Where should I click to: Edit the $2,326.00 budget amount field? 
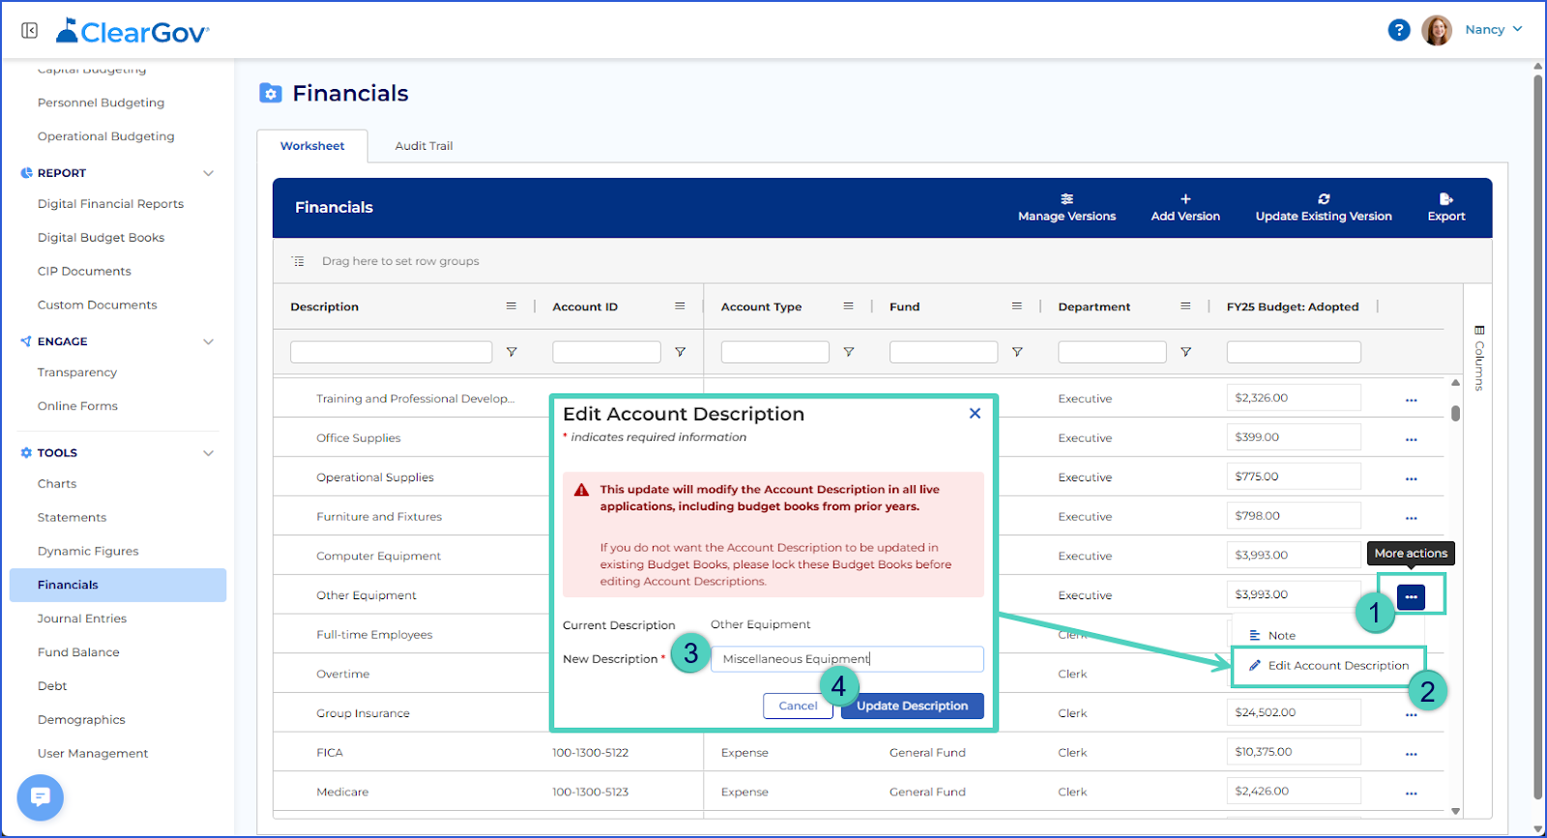1294,398
